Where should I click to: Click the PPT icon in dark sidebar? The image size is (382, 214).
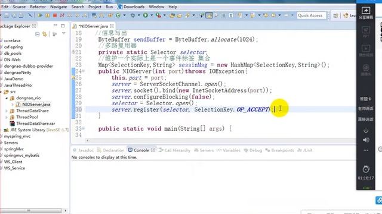(366, 30)
